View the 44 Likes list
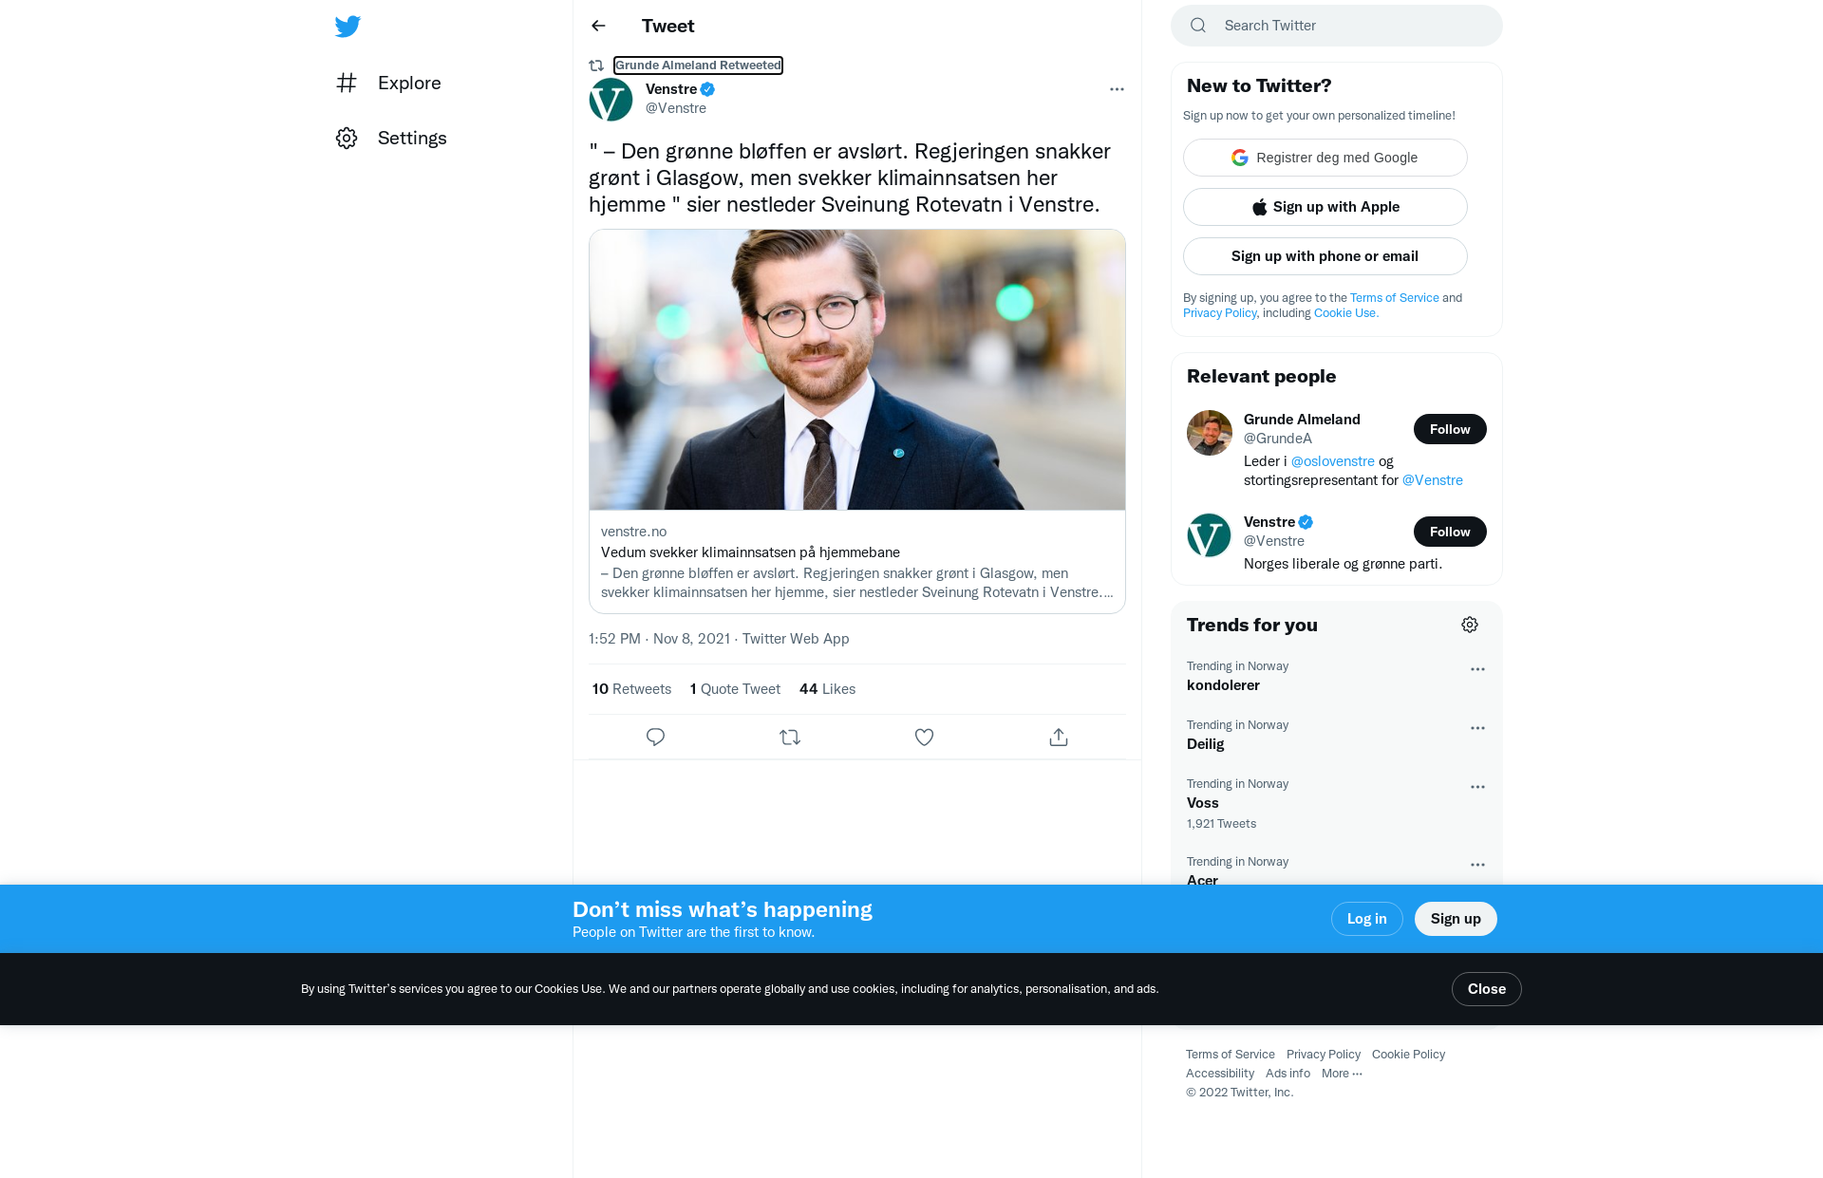This screenshot has height=1178, width=1823. click(x=827, y=689)
